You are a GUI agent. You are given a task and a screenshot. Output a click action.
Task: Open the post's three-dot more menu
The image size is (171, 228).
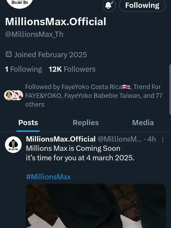coord(162,139)
